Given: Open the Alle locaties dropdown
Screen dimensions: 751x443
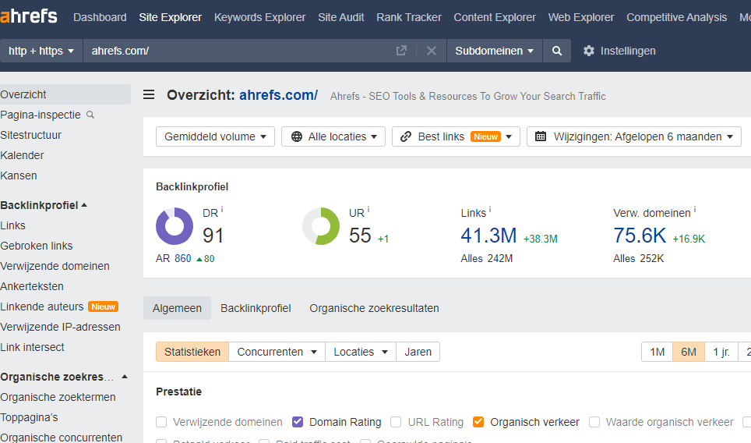Looking at the screenshot, I should (x=333, y=136).
